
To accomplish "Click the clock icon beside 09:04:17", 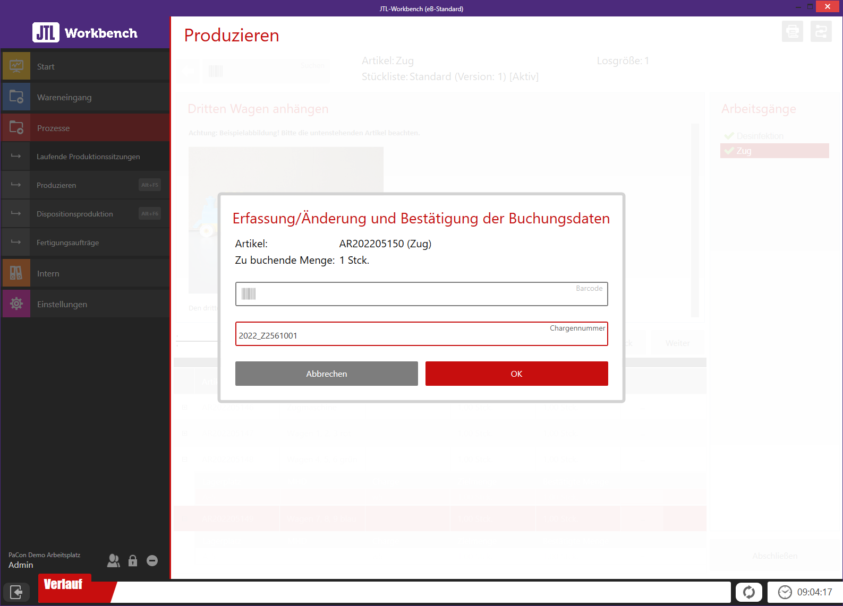I will pos(785,592).
